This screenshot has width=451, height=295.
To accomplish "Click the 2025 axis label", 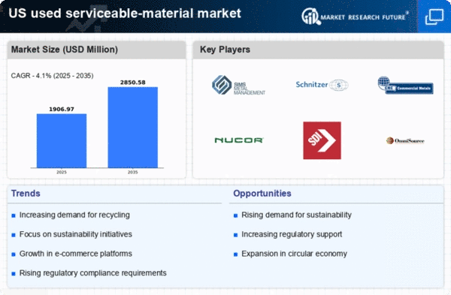I will pyautogui.click(x=62, y=172).
